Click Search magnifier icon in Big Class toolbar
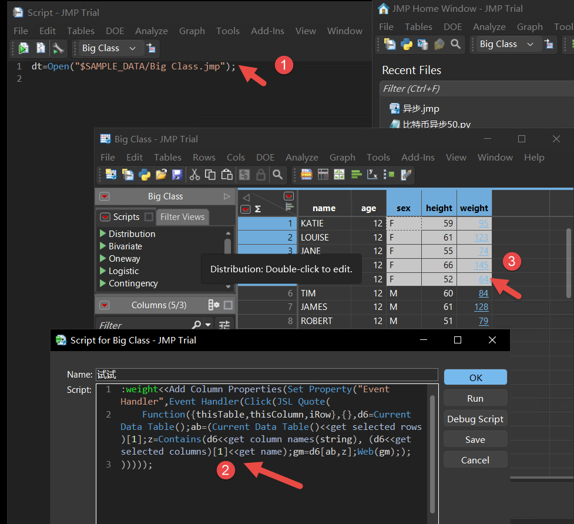 click(278, 175)
